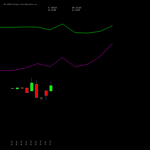
Task: Select the close value 'C: 10.55'
Action: pyautogui.click(x=52, y=8)
